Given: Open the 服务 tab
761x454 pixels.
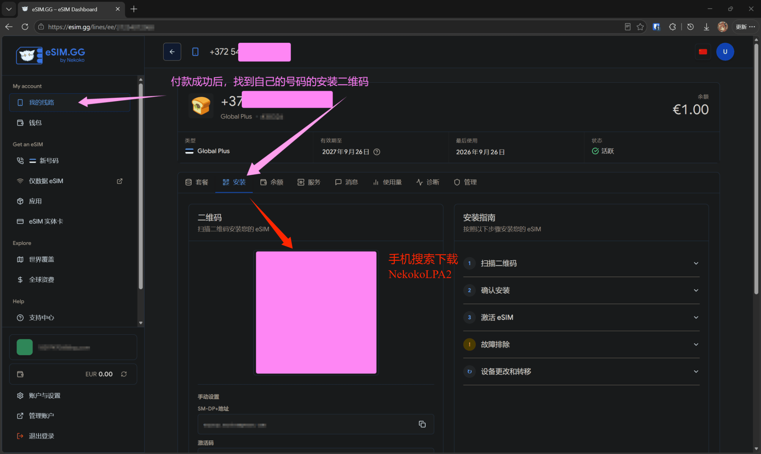Looking at the screenshot, I should tap(309, 182).
